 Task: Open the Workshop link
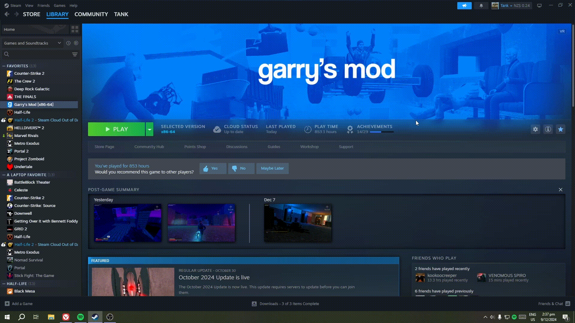[x=309, y=147]
